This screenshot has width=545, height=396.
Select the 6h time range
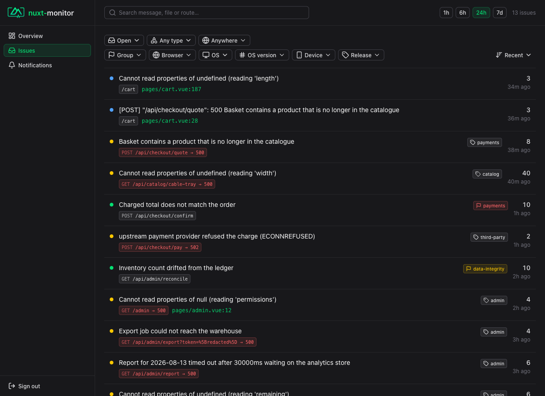(463, 12)
